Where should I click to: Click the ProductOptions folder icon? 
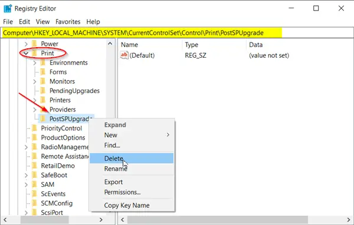[34, 137]
